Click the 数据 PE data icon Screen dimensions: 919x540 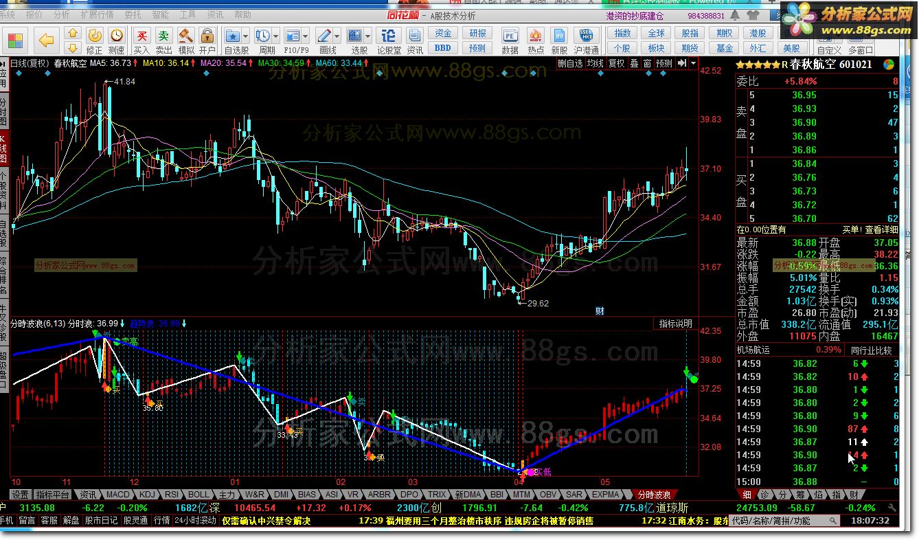pyautogui.click(x=510, y=41)
